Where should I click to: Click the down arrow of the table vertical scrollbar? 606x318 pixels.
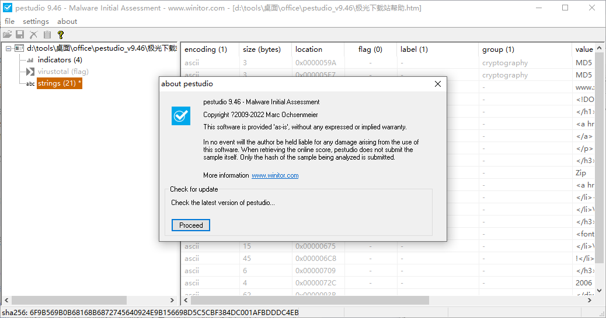click(x=599, y=291)
